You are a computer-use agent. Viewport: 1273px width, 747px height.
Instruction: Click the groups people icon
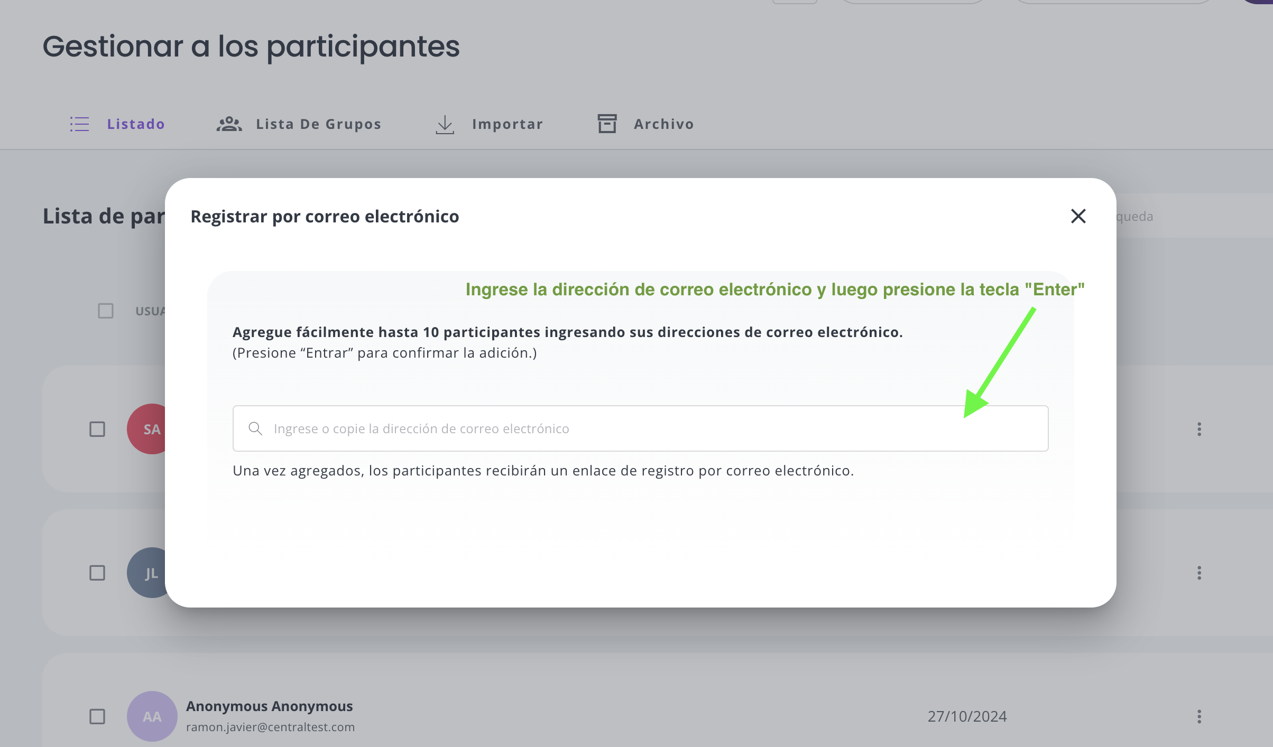(x=229, y=124)
